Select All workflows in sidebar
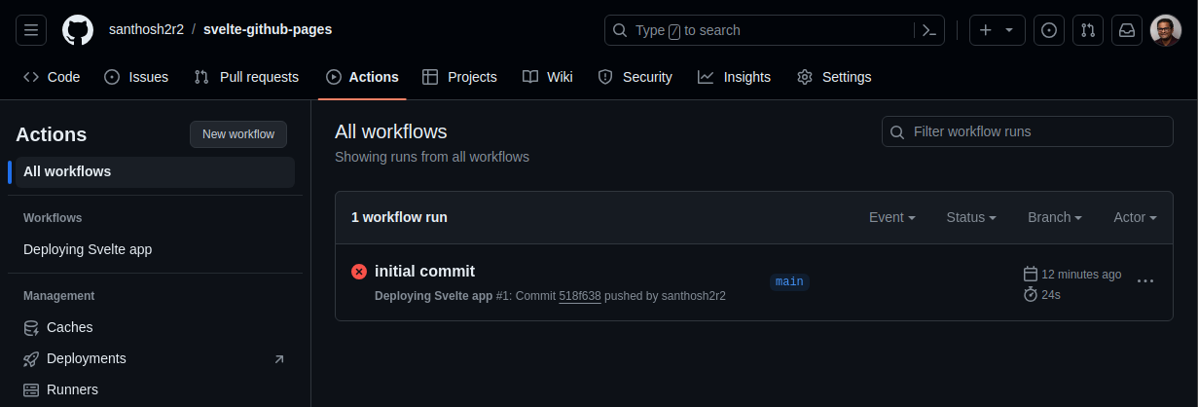This screenshot has height=407, width=1198. [155, 171]
